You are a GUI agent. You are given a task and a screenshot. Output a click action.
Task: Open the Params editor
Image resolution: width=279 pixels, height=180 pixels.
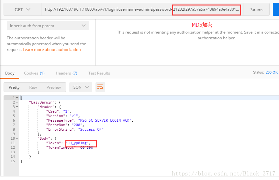[256, 10]
